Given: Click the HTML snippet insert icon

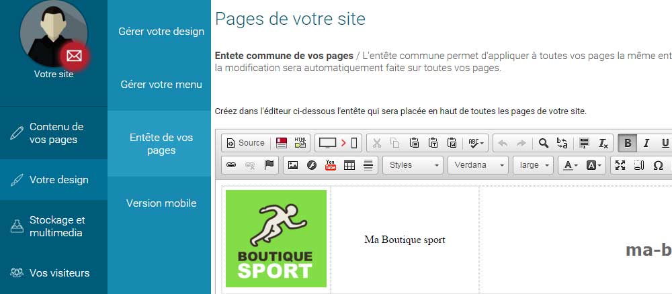Looking at the screenshot, I should click(300, 143).
